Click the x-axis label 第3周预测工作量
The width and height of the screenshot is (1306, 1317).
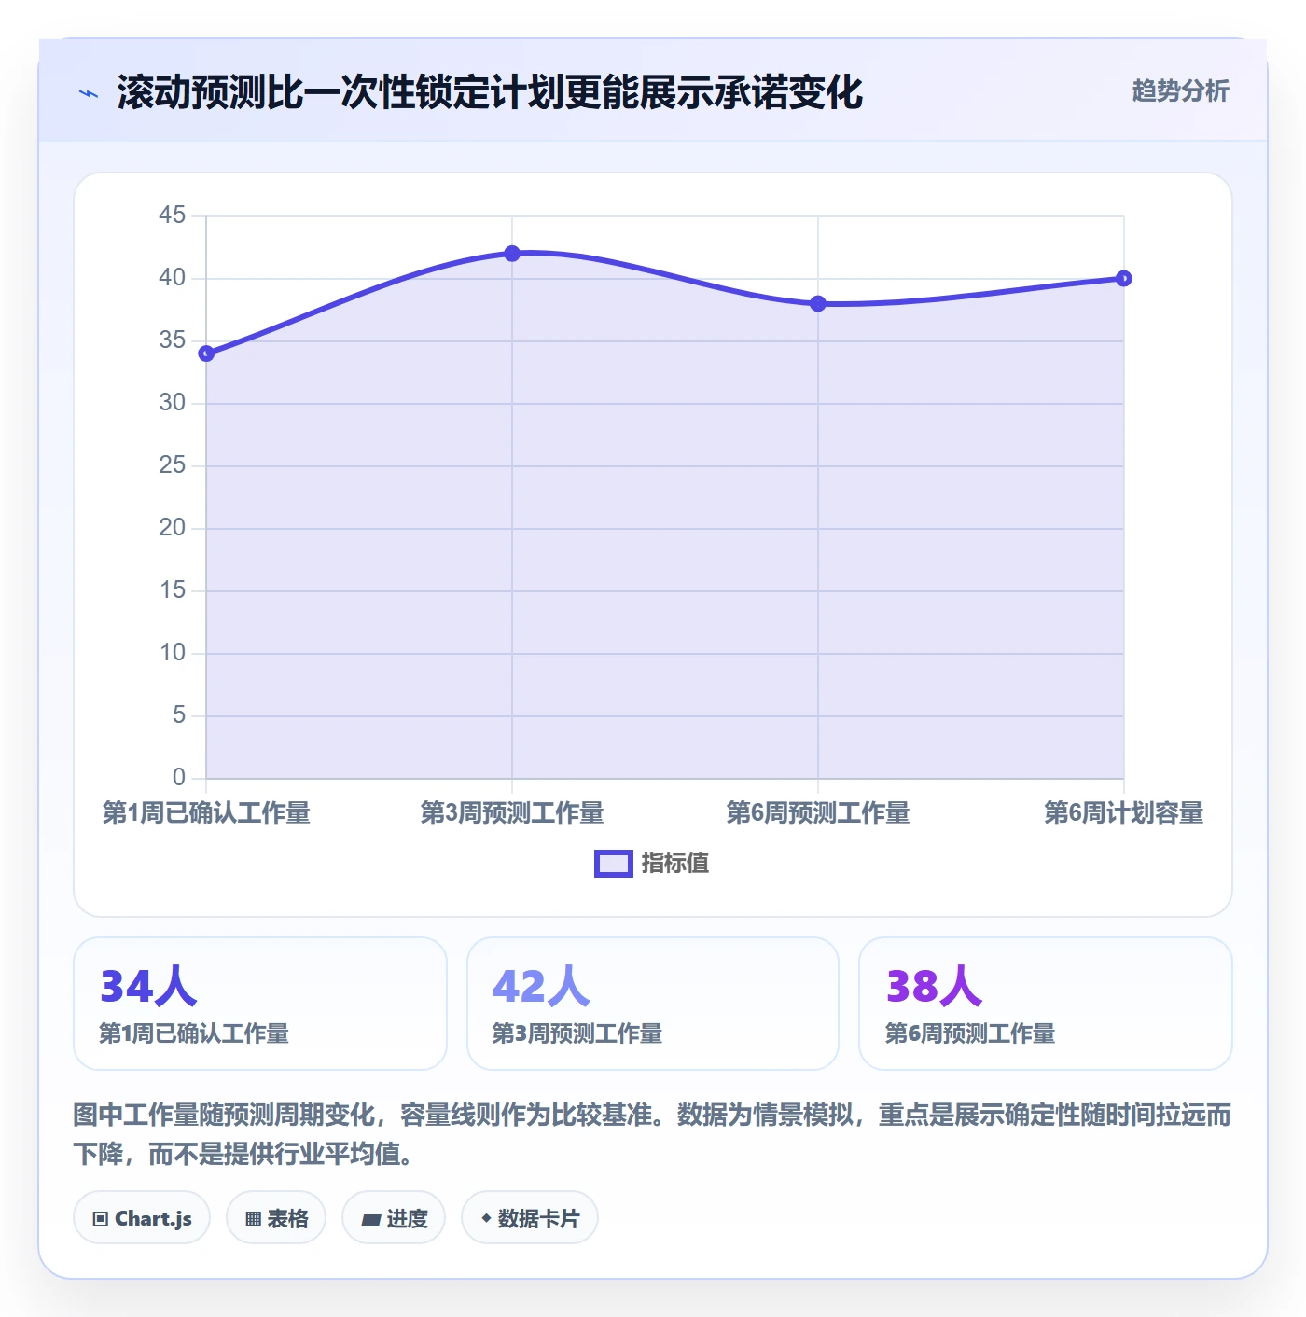click(512, 812)
